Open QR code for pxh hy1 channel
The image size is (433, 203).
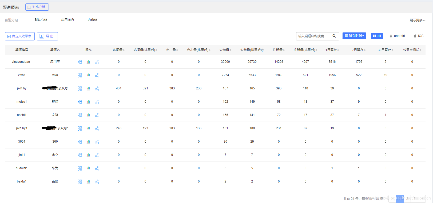tap(80, 128)
